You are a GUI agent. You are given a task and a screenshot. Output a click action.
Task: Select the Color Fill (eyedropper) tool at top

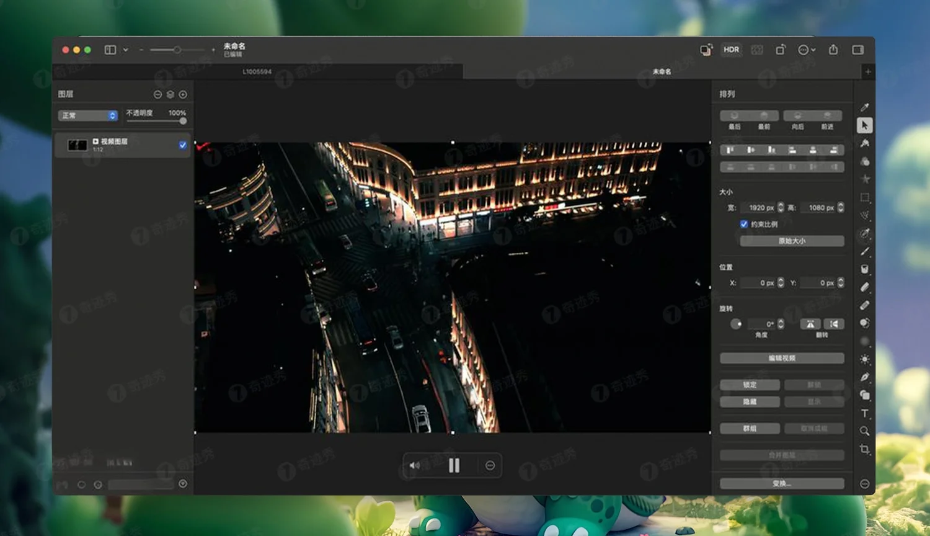click(865, 107)
